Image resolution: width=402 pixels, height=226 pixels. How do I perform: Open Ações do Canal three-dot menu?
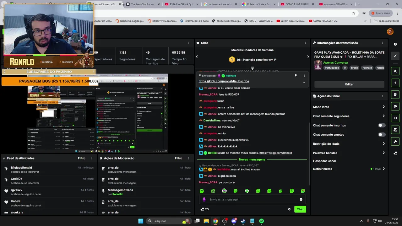pyautogui.click(x=383, y=96)
